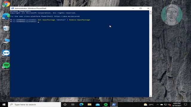Click the Type here to search box
This screenshot has height=107, width=191.
[35, 105]
